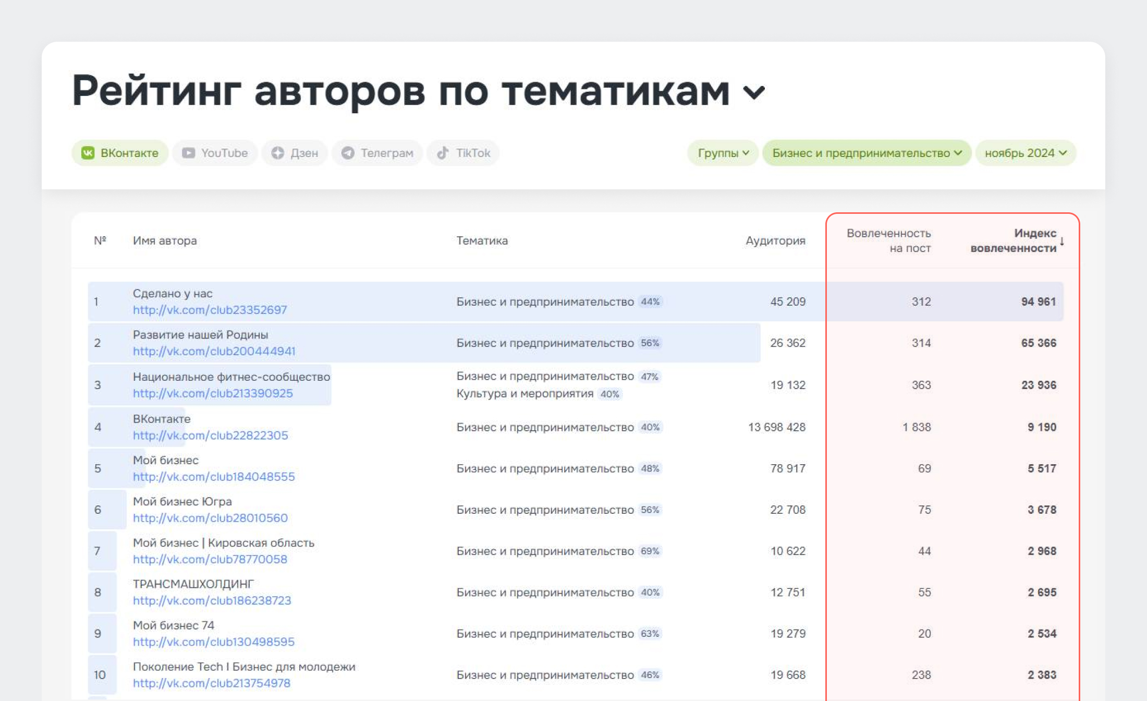
Task: Open link vk.com/club184048555
Action: 214,476
